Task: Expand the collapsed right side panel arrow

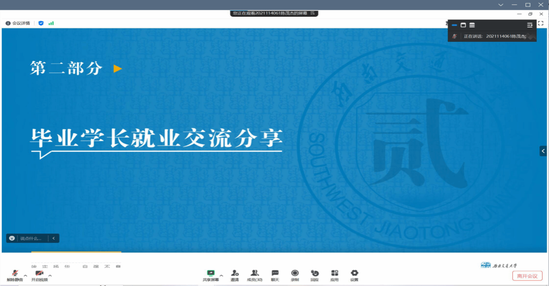Action: pos(543,151)
